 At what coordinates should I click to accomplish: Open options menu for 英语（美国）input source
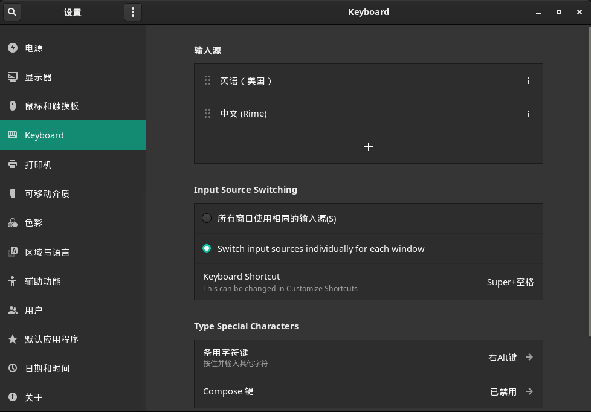(x=528, y=80)
